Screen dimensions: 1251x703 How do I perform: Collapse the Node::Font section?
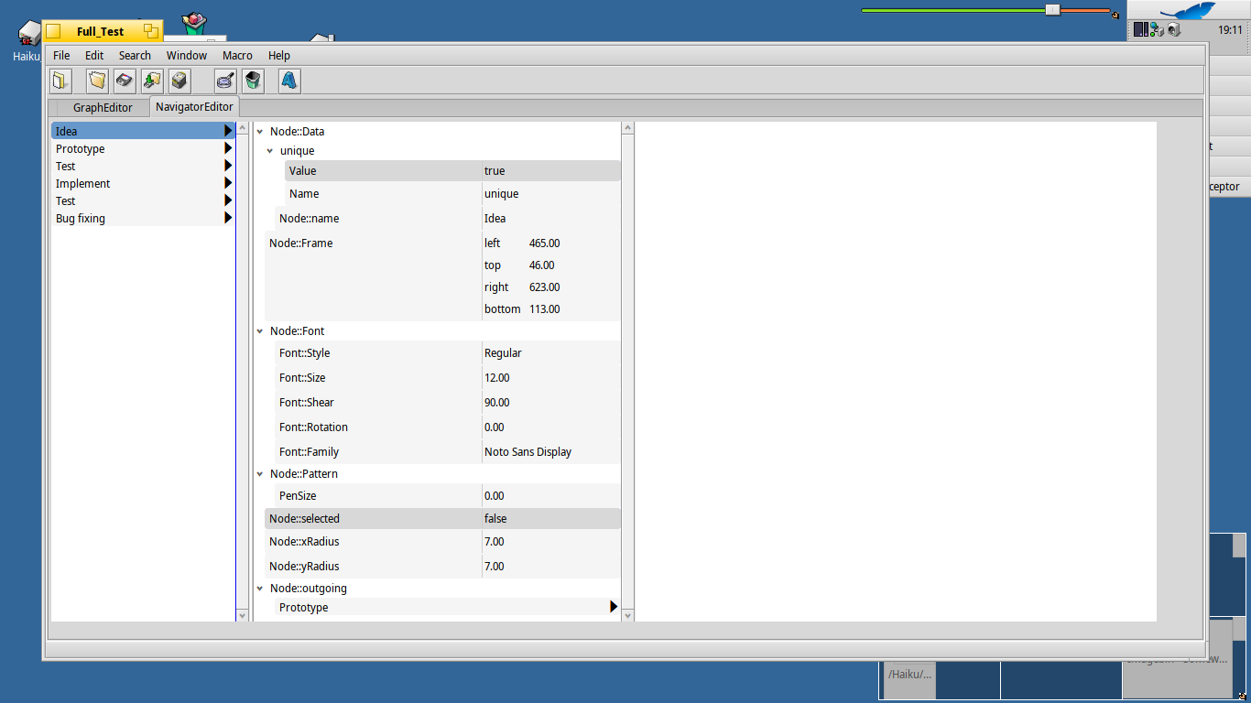(x=260, y=331)
